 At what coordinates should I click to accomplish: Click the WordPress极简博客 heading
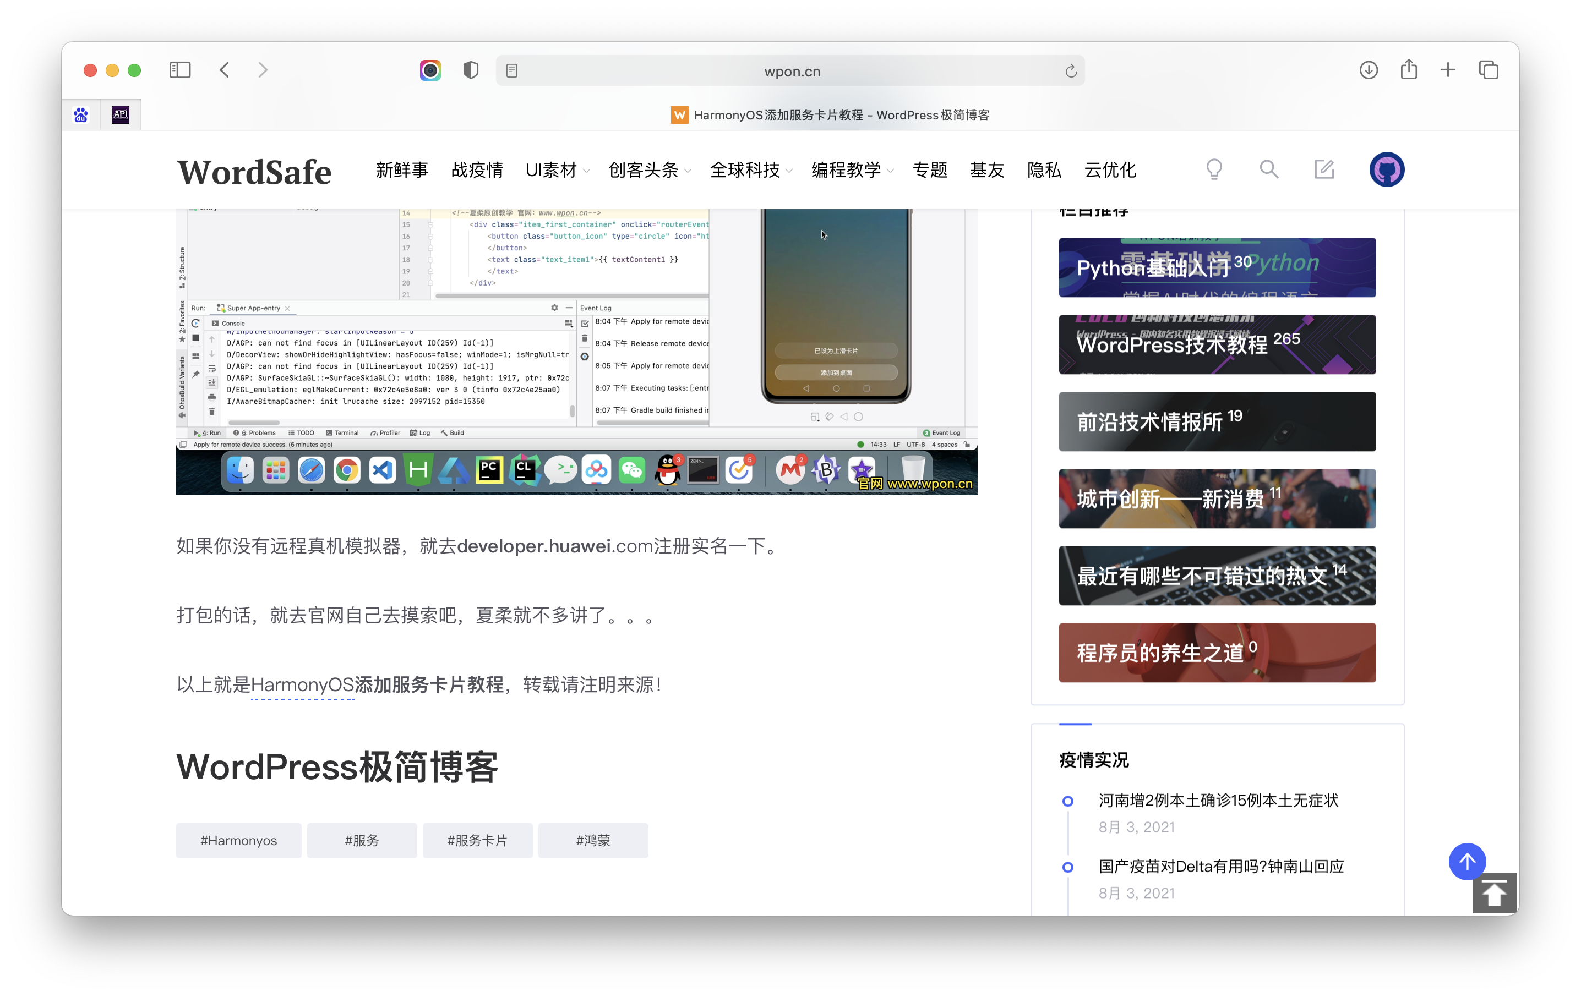337,766
